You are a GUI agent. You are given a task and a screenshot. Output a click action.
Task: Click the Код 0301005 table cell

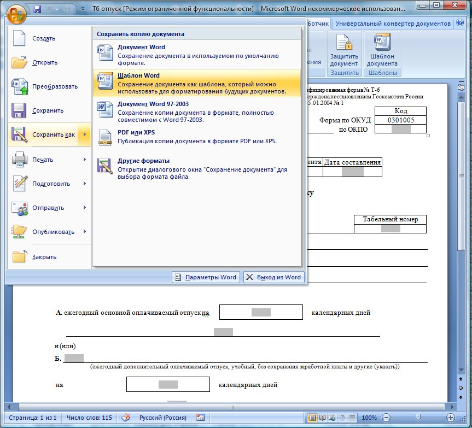(x=401, y=120)
